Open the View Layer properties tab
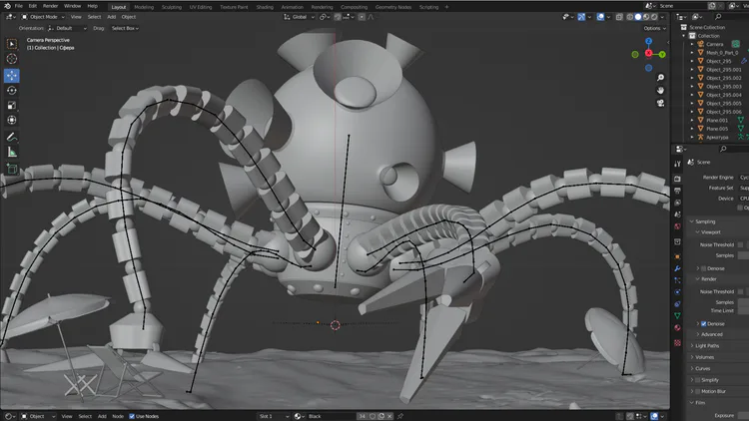 pyautogui.click(x=677, y=203)
